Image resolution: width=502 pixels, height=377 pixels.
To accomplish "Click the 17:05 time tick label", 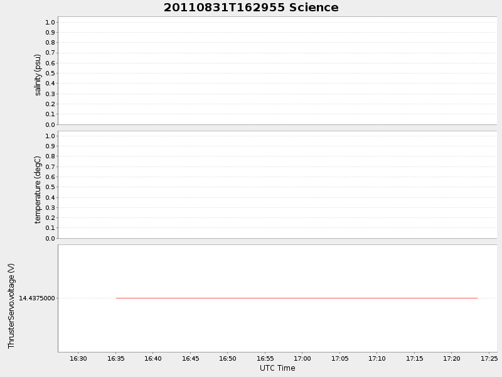I will click(339, 358).
